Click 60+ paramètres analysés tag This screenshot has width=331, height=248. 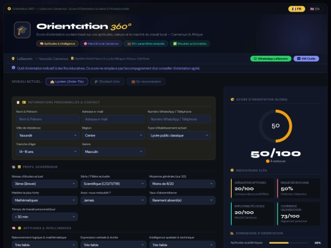pos(146,43)
